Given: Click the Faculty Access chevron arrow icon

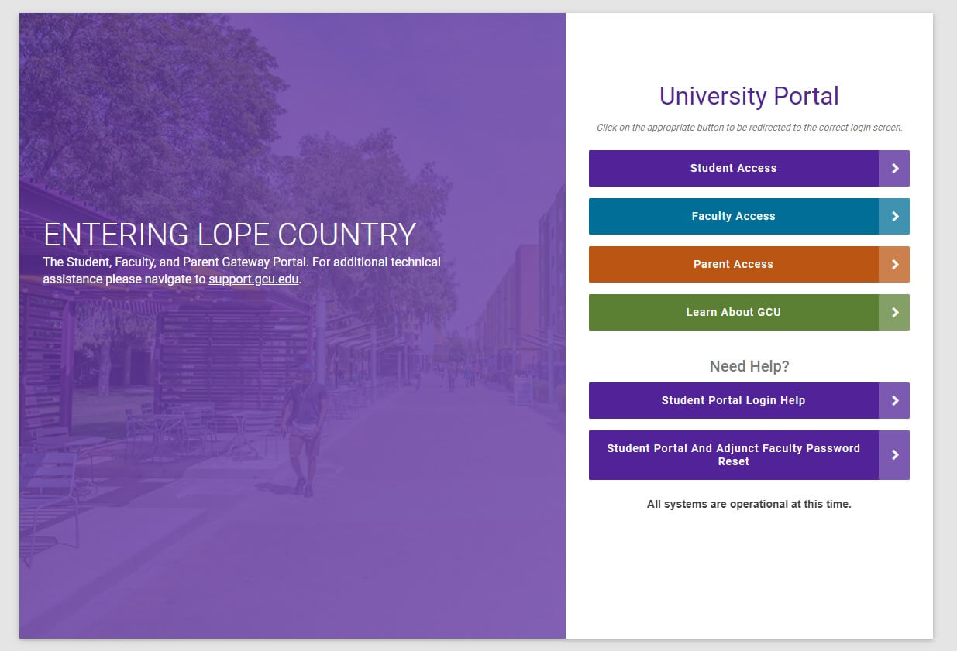Looking at the screenshot, I should (894, 216).
